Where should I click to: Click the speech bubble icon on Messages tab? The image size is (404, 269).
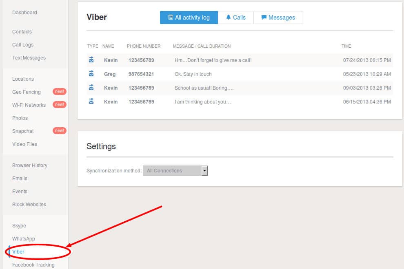point(264,17)
